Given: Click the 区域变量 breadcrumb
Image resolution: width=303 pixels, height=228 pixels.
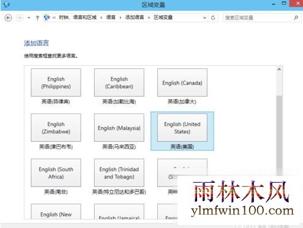Looking at the screenshot, I should pos(163,18).
